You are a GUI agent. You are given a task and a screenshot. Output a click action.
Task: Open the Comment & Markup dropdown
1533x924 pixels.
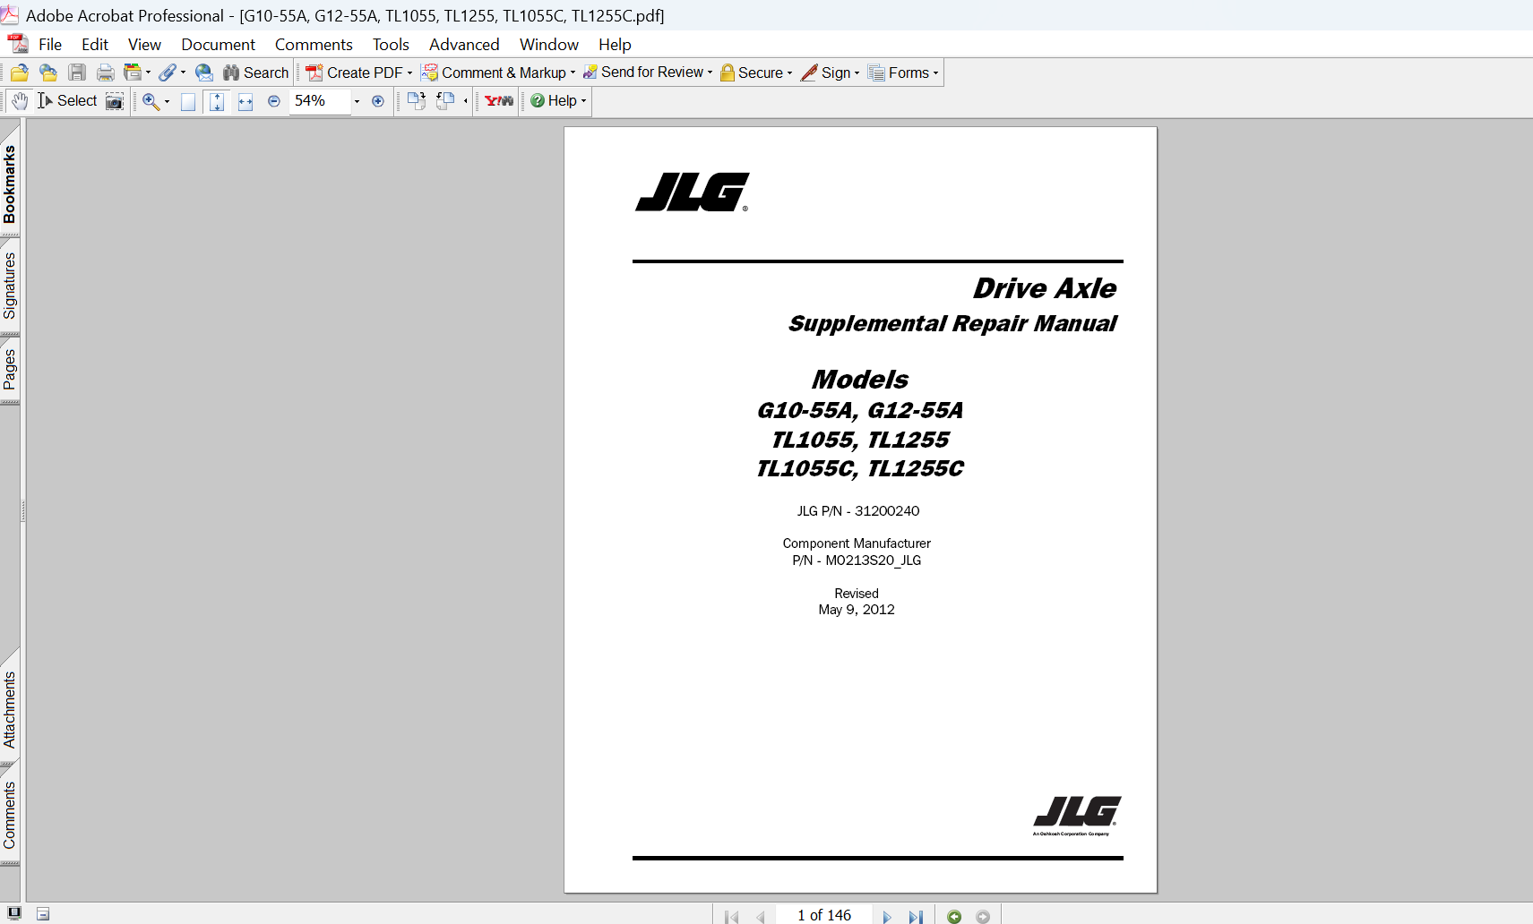pos(499,73)
